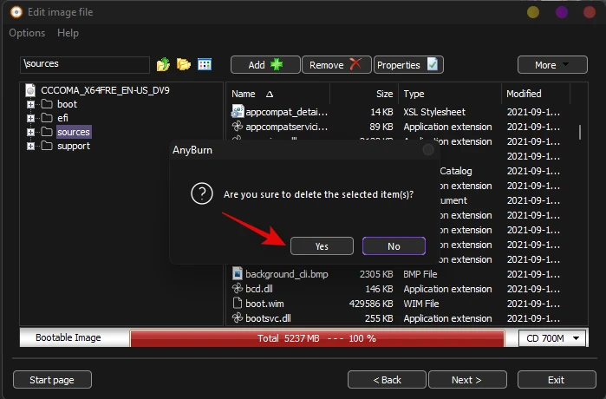Change the file list view mode icon
Screen dimensions: 606x399
click(x=205, y=64)
